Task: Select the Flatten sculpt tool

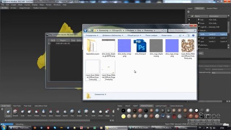Action: coord(37,113)
